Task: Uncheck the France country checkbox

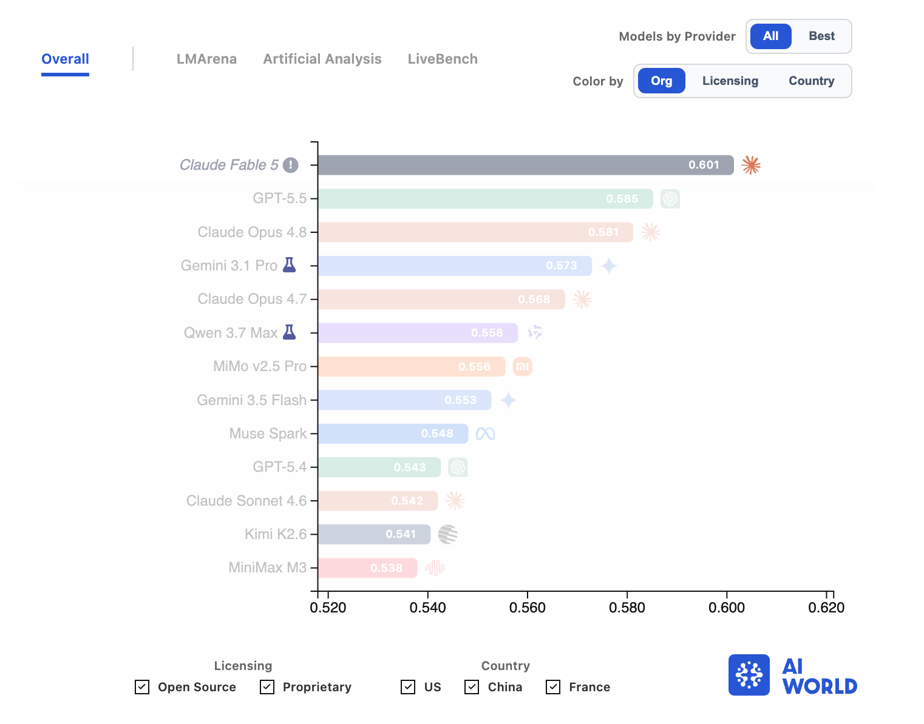Action: pyautogui.click(x=553, y=687)
